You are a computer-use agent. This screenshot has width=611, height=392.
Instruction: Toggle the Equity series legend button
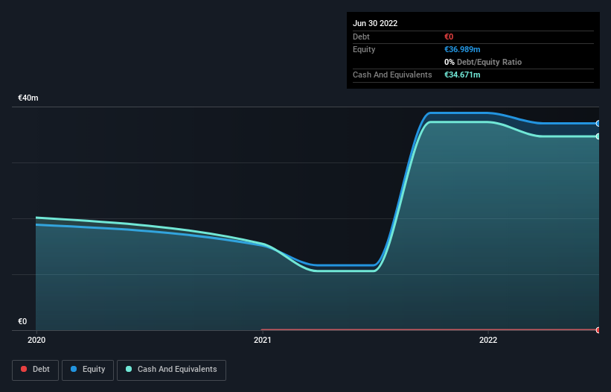point(88,370)
